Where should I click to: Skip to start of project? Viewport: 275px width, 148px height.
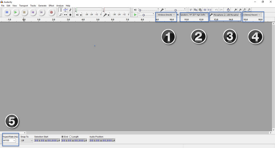point(33,12)
